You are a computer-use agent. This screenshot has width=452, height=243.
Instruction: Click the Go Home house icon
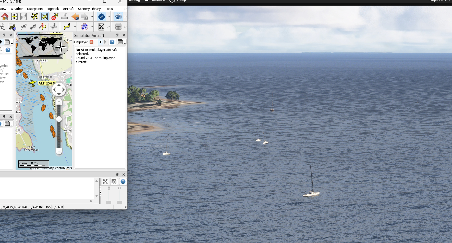[x=5, y=17]
